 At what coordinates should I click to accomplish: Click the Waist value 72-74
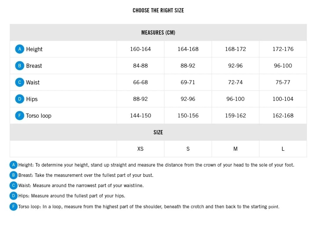pyautogui.click(x=235, y=82)
